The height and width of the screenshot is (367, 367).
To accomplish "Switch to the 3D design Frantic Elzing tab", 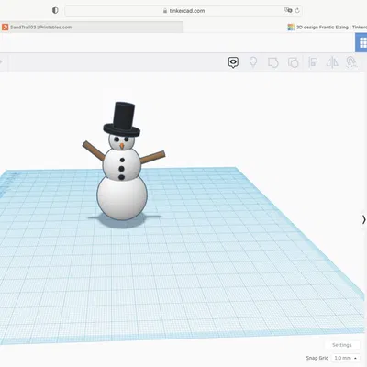I will pos(327,28).
